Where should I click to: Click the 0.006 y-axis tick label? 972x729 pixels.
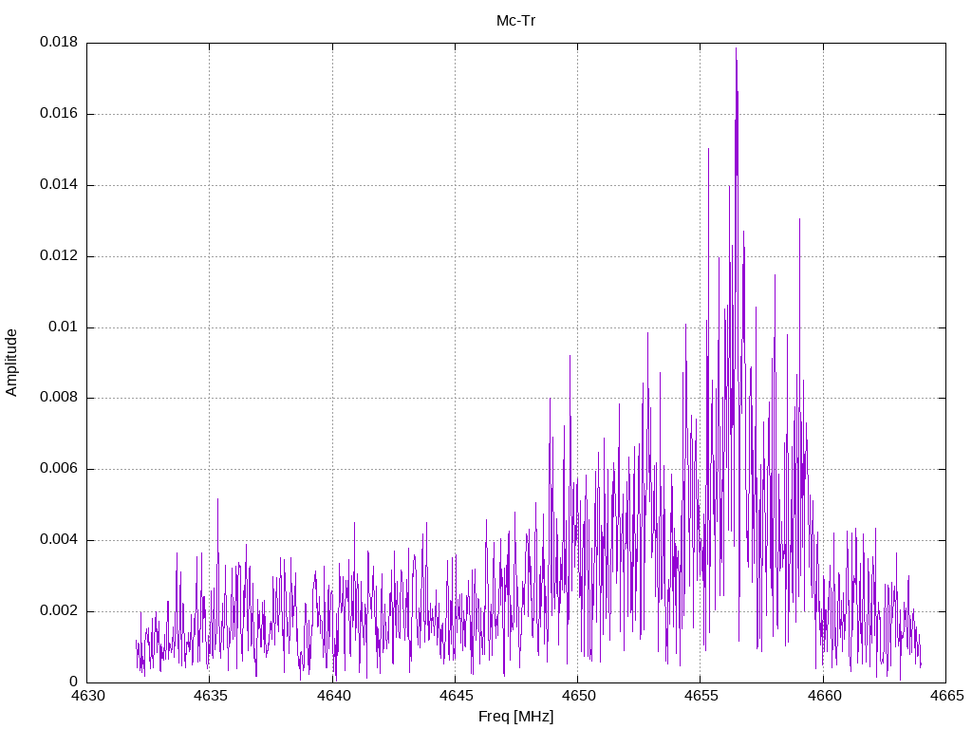[59, 469]
